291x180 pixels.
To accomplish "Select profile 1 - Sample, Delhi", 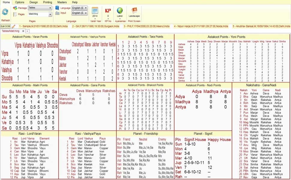I will 43,26.
